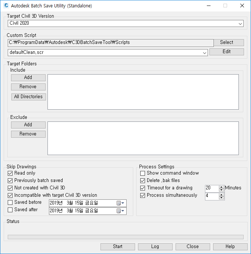This screenshot has width=251, height=254.
Task: Decrease simultaneous process count
Action: tap(222, 198)
